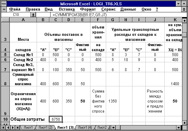188x131 pixels.
Task: Select row 7 header
Action: pos(5,67)
